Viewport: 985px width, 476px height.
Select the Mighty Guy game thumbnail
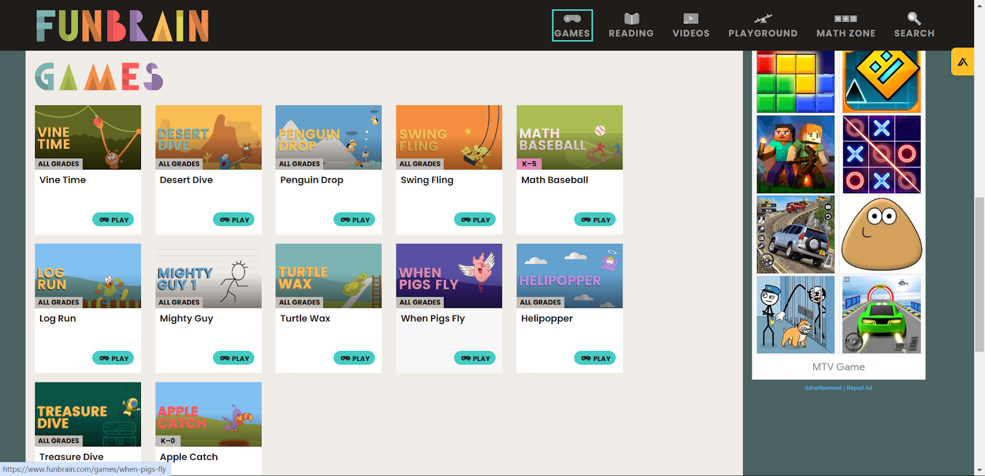208,275
